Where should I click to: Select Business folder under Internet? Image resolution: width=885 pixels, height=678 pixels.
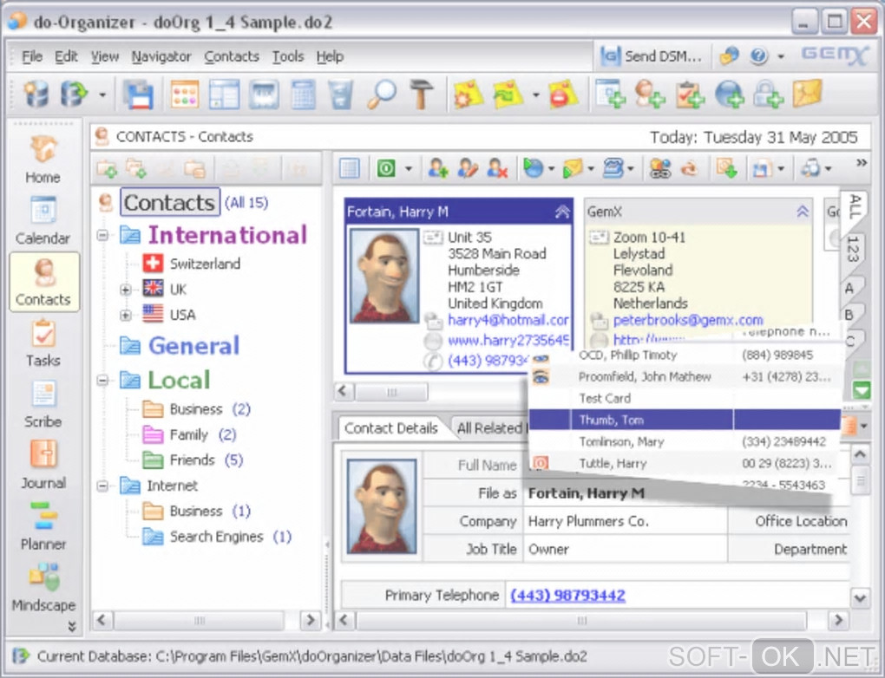[x=196, y=511]
